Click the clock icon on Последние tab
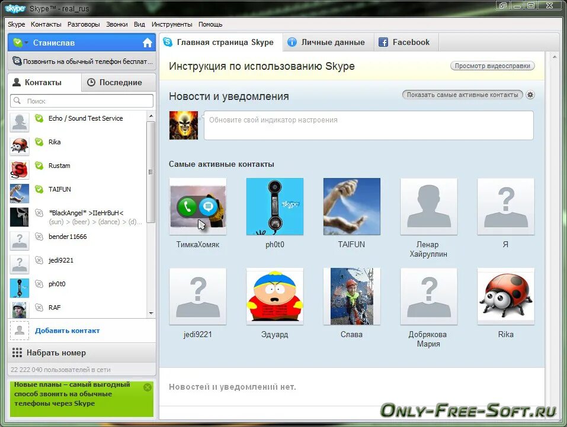The height and width of the screenshot is (427, 567). pyautogui.click(x=91, y=82)
